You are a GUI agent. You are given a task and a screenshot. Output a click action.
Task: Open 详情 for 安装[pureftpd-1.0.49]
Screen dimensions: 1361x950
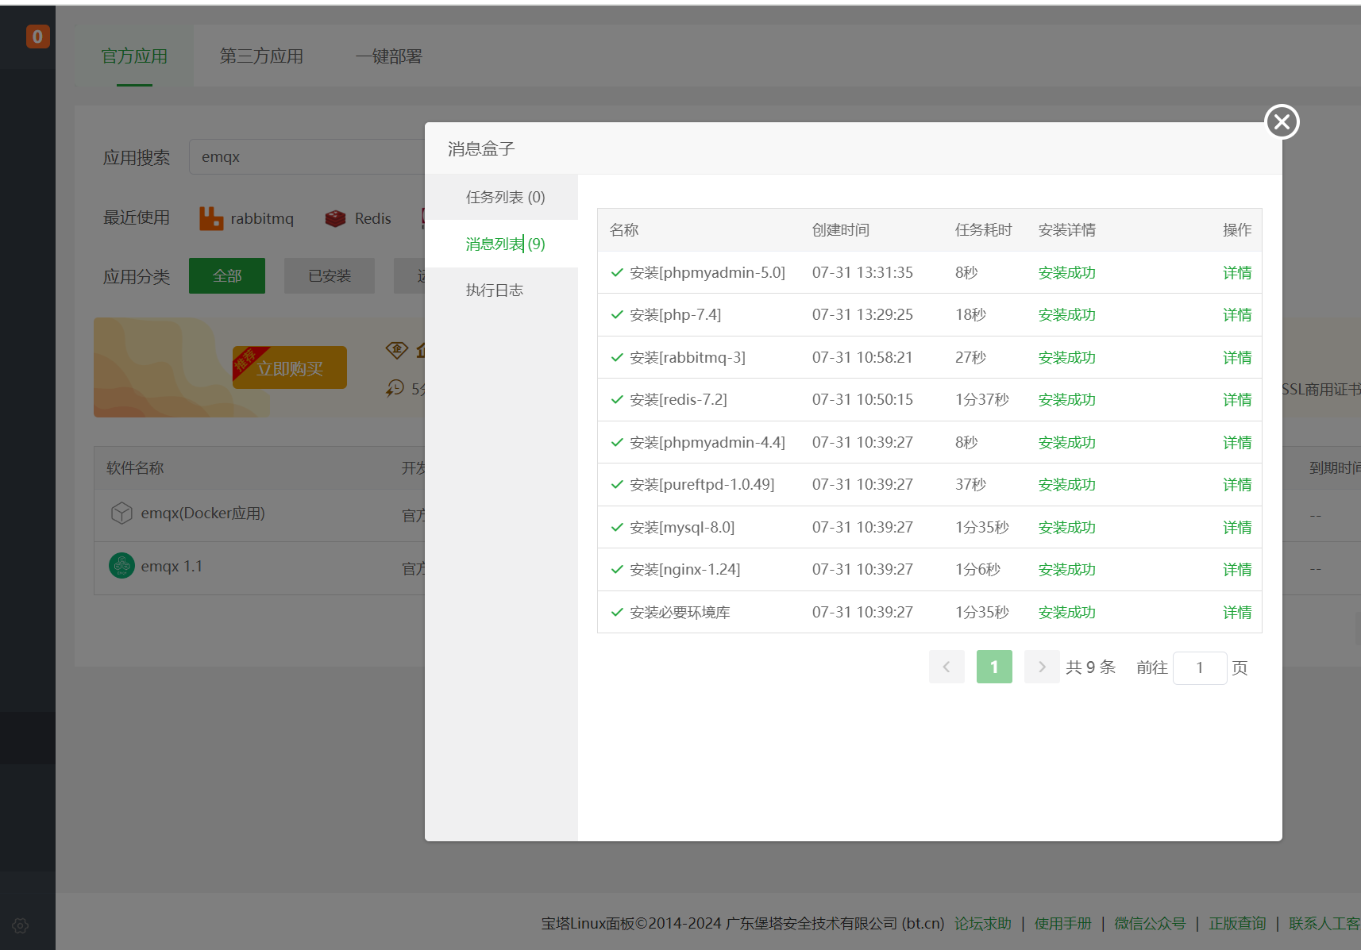pos(1236,484)
